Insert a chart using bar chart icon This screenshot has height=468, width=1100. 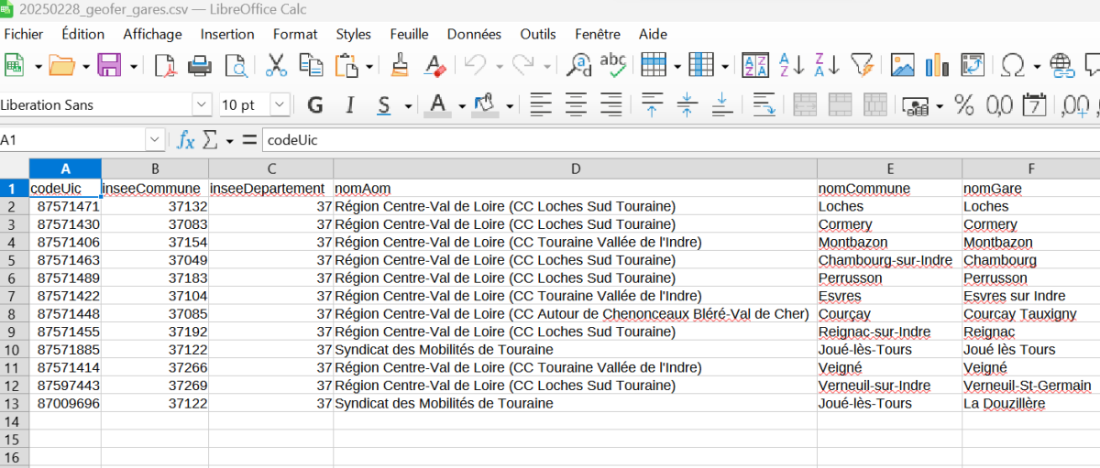(x=937, y=66)
